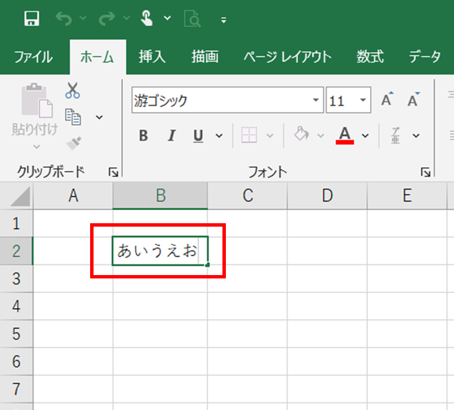Expand the font color dropdown arrow

coord(366,136)
